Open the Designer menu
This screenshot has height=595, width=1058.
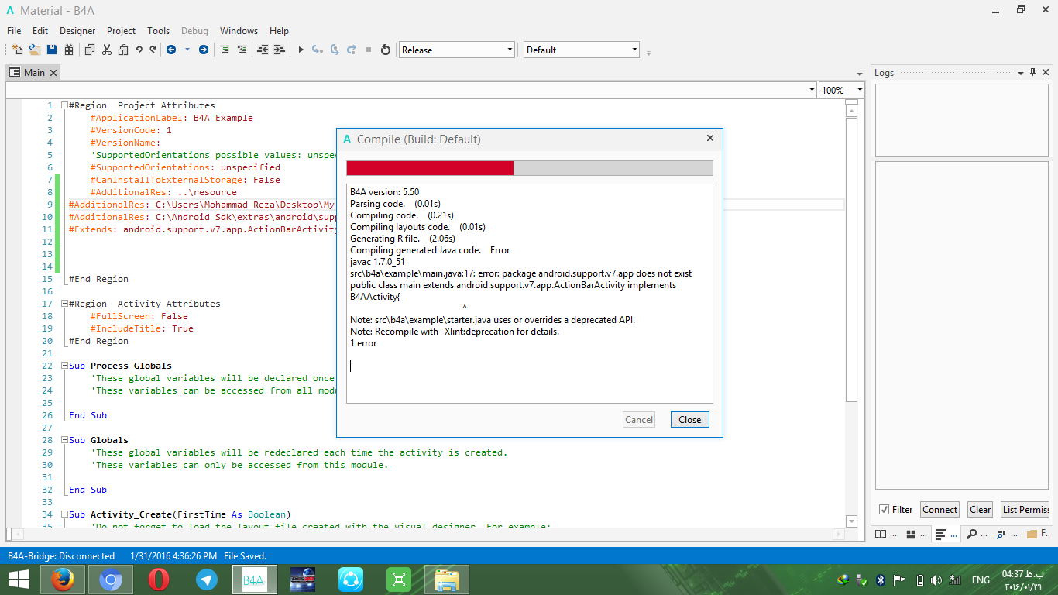pyautogui.click(x=77, y=31)
